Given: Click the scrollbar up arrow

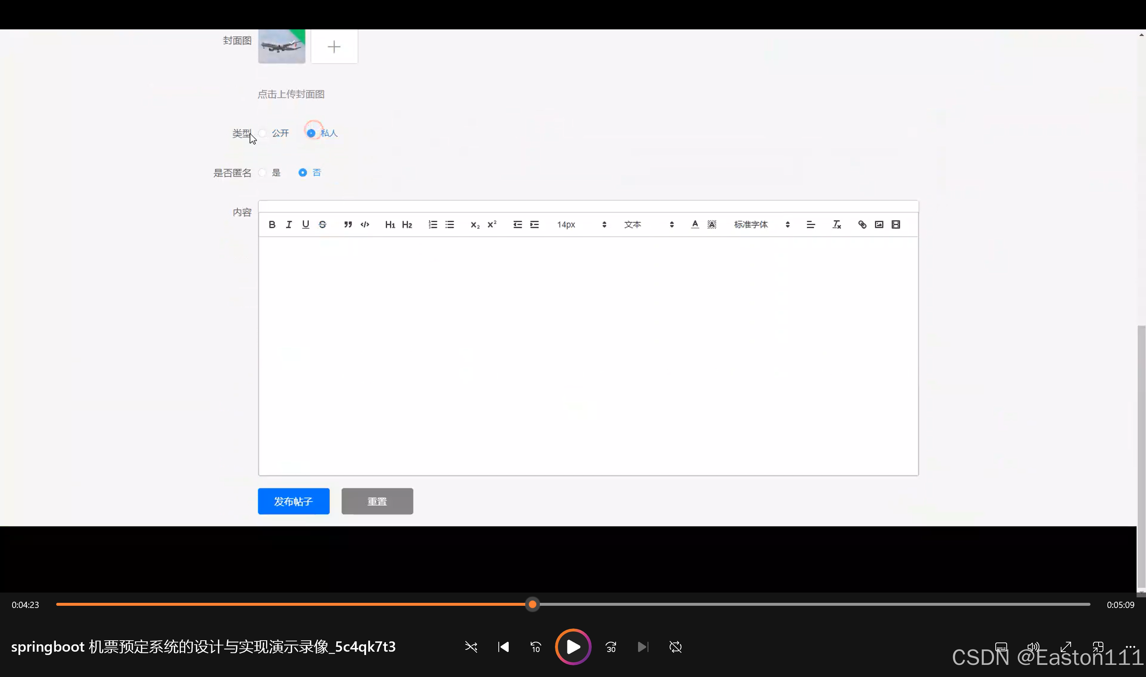Looking at the screenshot, I should click(x=1142, y=35).
